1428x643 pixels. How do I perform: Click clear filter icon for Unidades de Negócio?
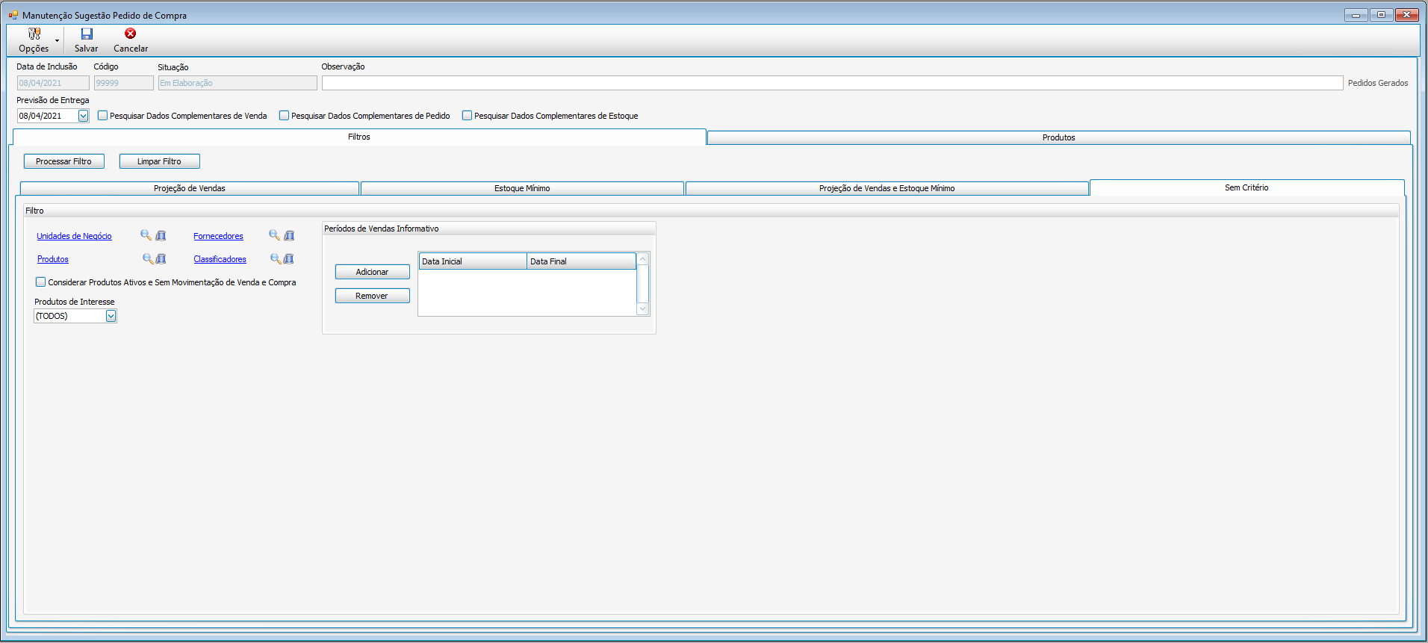pyautogui.click(x=161, y=235)
